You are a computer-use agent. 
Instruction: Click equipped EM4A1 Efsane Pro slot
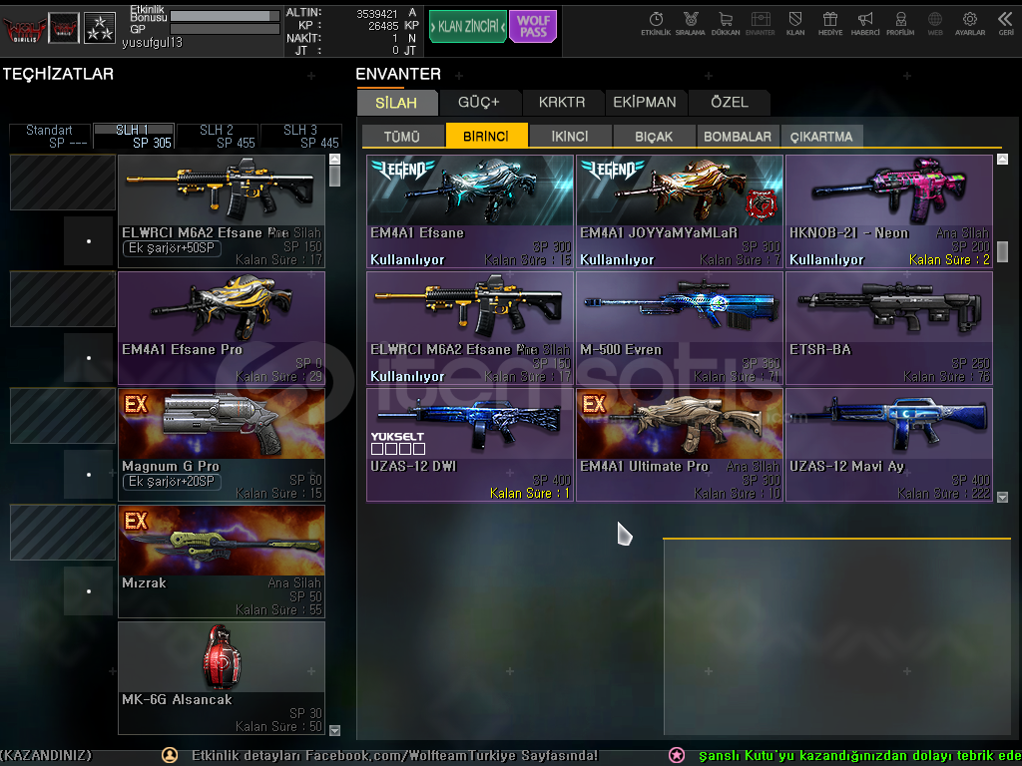coord(222,327)
